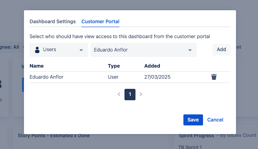The image size is (258, 149).
Task: Save the customer portal settings
Action: (x=193, y=120)
